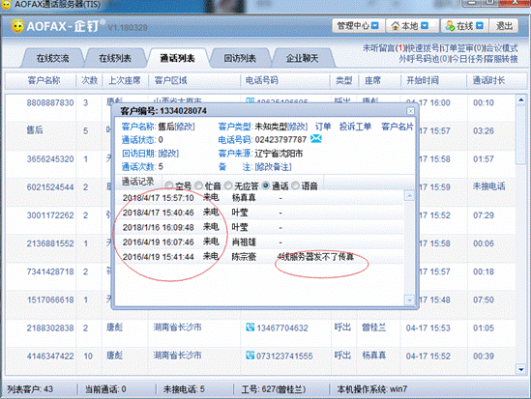
Task: Select the 忙音 radio button
Action: pos(199,185)
